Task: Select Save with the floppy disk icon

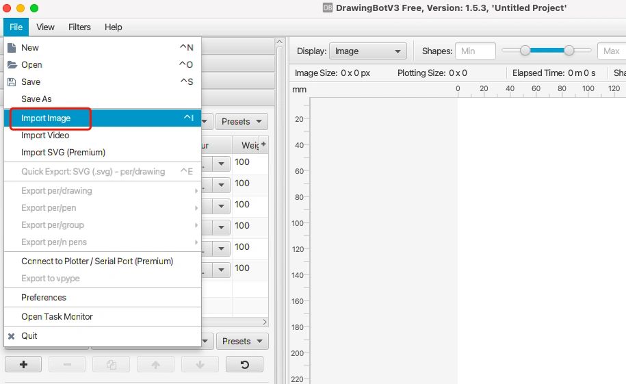Action: click(31, 81)
